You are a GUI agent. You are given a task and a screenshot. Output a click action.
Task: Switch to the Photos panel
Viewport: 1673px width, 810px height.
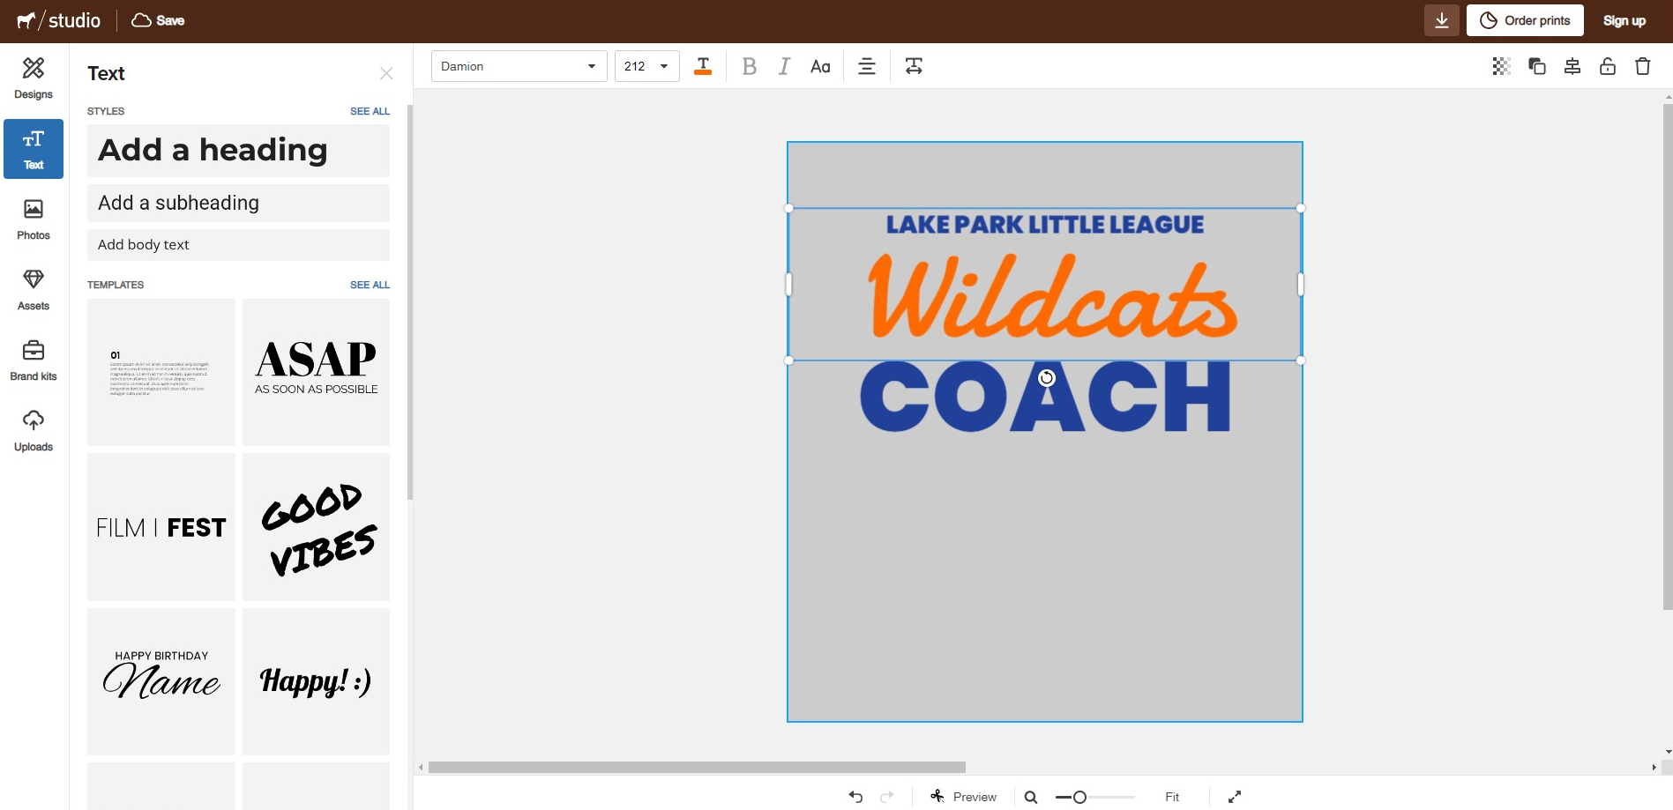click(x=33, y=218)
